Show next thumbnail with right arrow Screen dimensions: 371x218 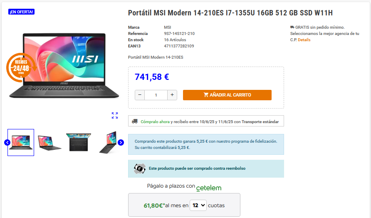[x=121, y=143]
